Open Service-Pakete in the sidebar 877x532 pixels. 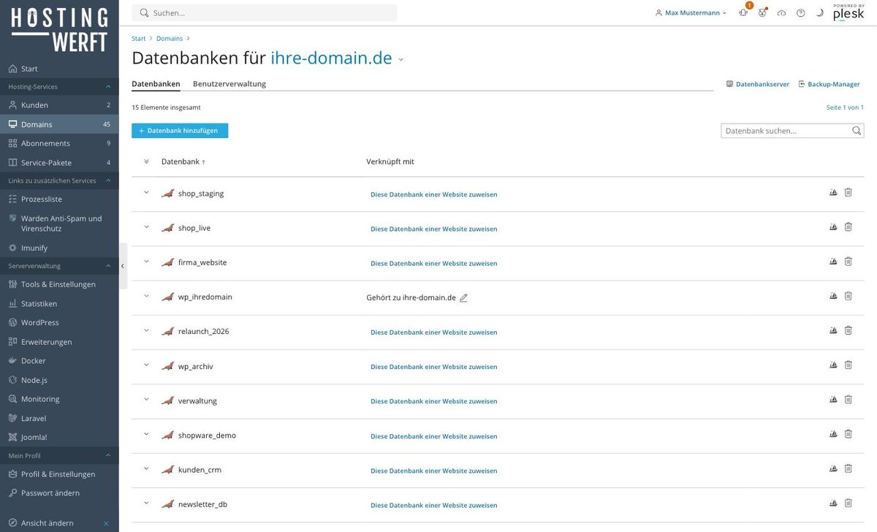pos(59,162)
